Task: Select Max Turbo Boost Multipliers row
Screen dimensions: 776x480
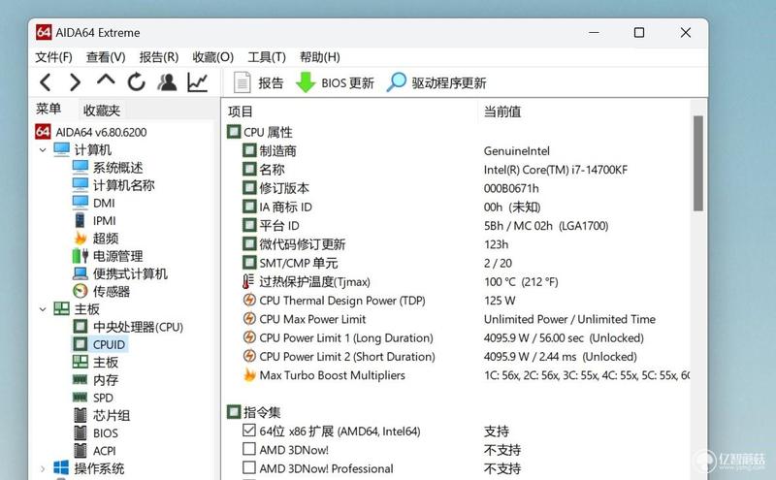Action: pyautogui.click(x=457, y=375)
